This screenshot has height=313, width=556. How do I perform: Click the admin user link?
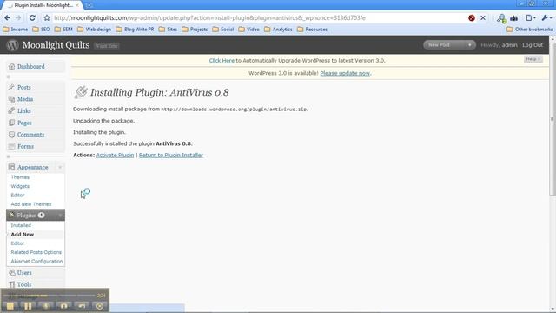[509, 45]
